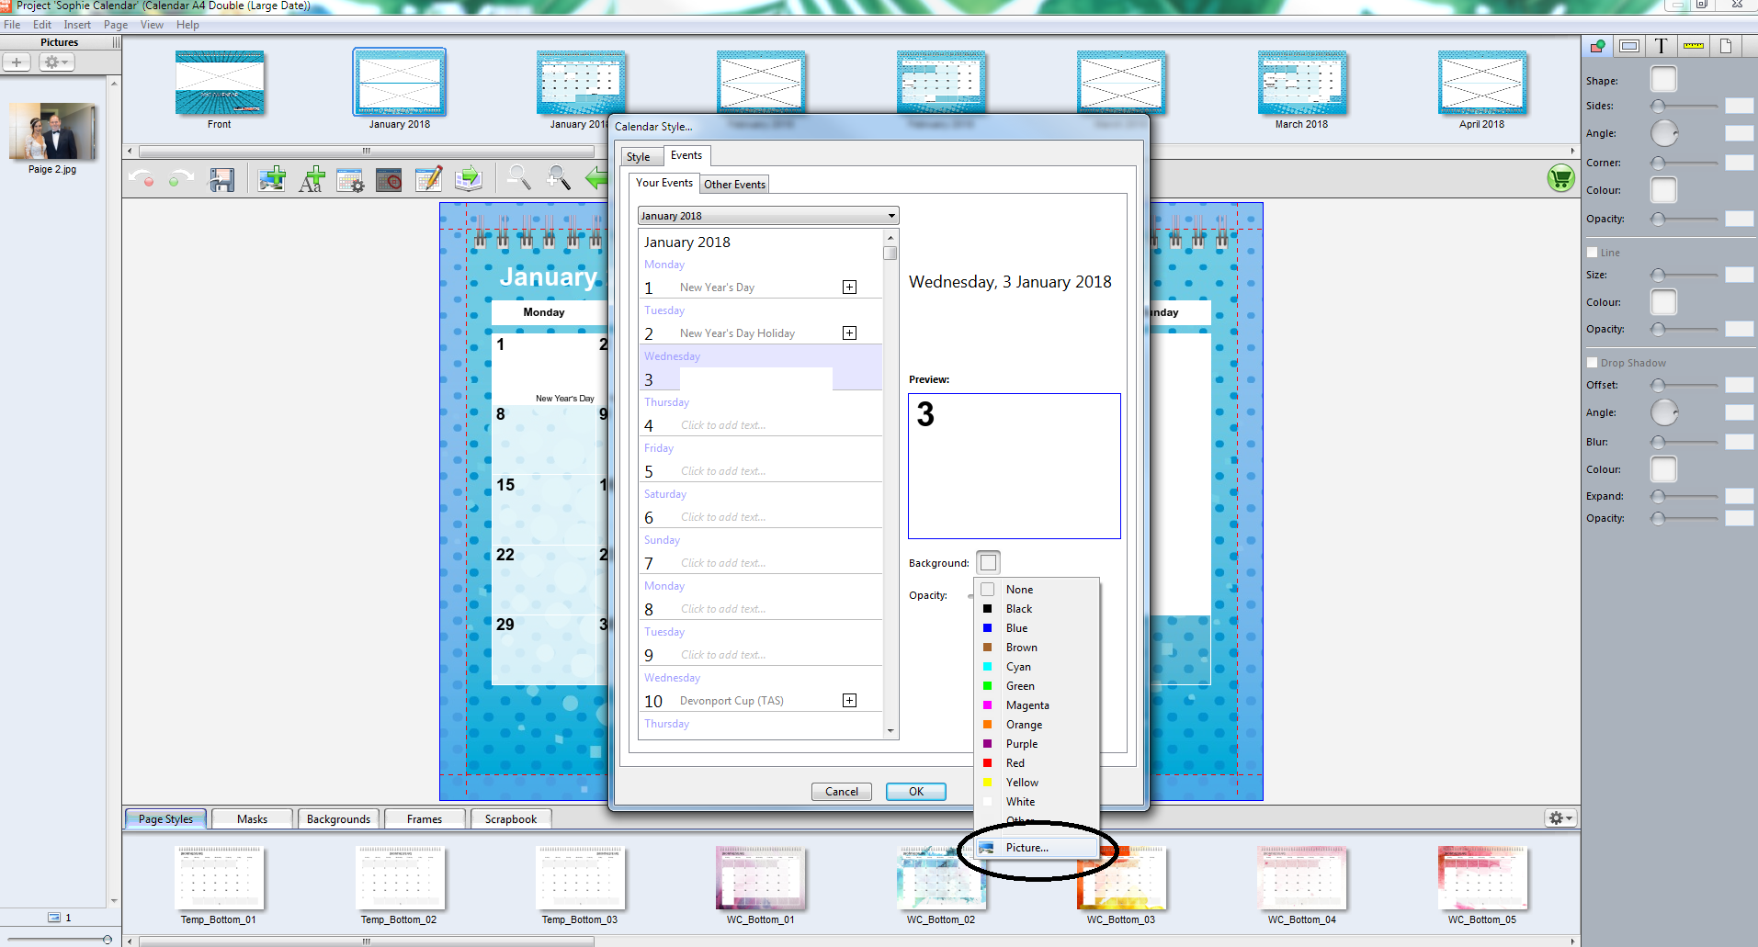Open the page styles gear menu at bottom right
Viewport: 1758px width, 947px height.
[x=1560, y=817]
